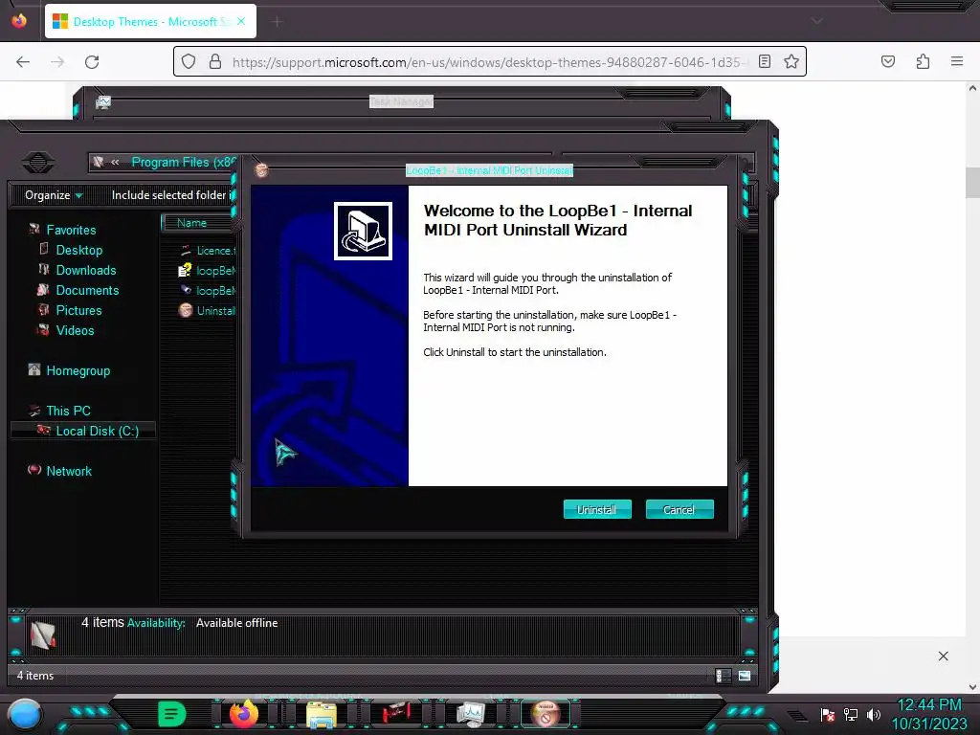
Task: Open a new Firefox tab
Action: (x=277, y=22)
